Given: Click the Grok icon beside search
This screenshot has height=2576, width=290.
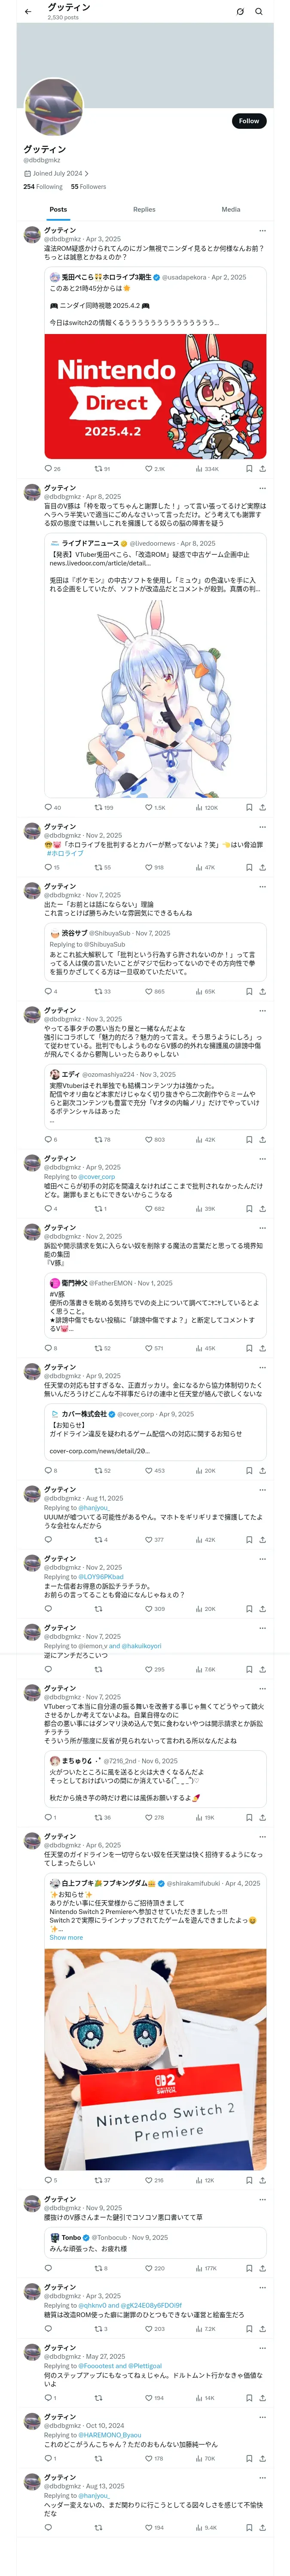Looking at the screenshot, I should tap(240, 12).
